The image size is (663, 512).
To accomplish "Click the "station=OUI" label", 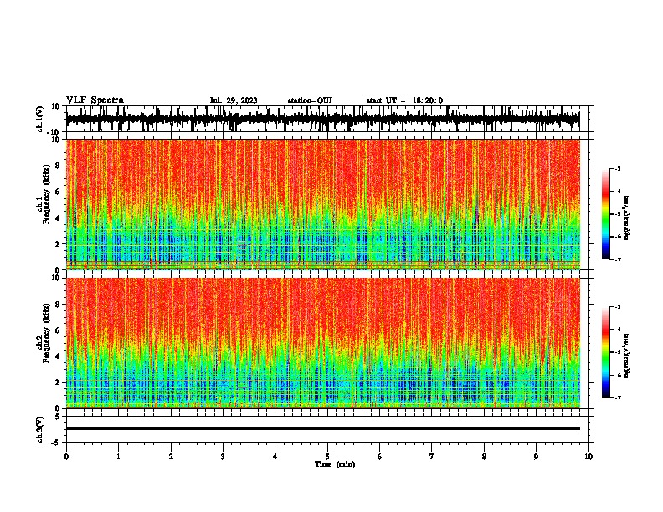I will coord(310,100).
